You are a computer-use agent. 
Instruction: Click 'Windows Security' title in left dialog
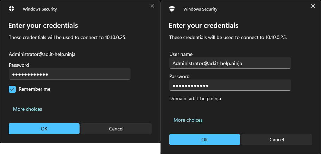point(40,9)
